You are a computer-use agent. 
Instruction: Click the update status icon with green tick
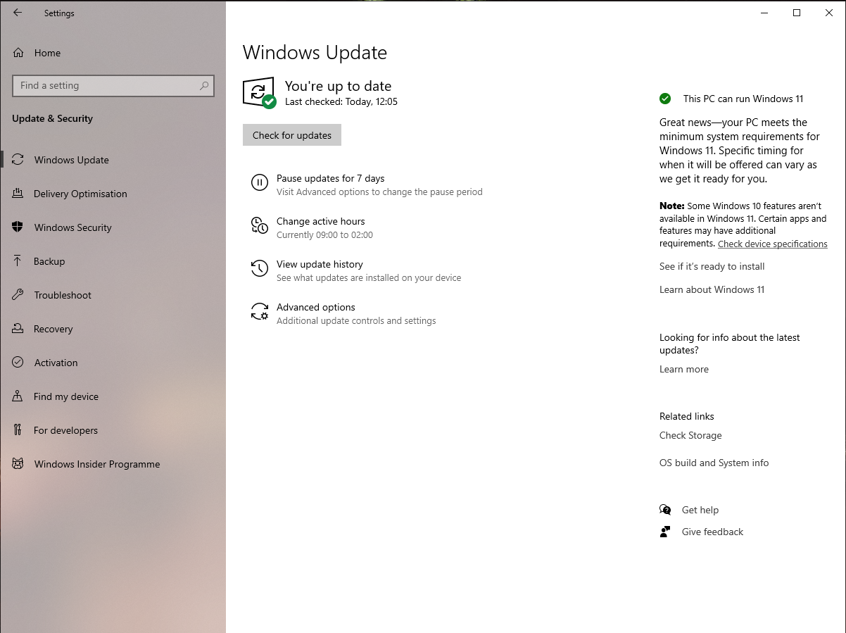point(259,92)
